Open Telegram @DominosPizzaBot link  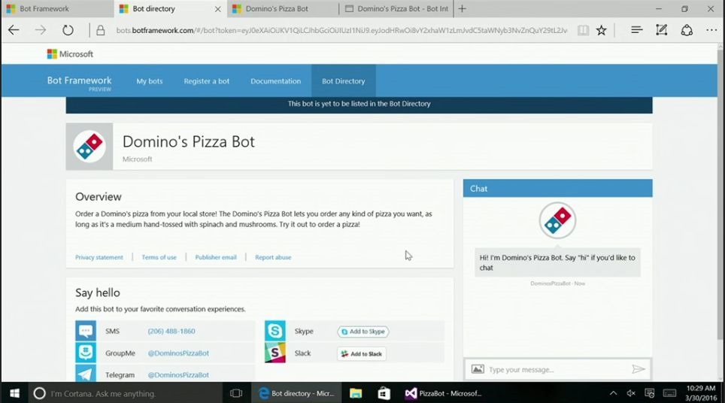pos(178,375)
